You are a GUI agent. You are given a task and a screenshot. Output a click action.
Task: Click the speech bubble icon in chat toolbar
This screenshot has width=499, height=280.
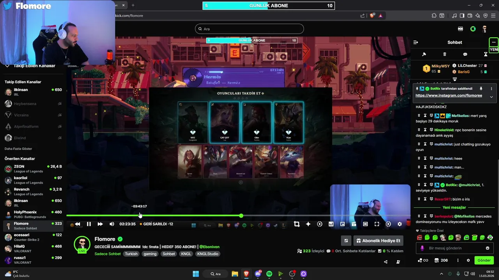(465, 54)
